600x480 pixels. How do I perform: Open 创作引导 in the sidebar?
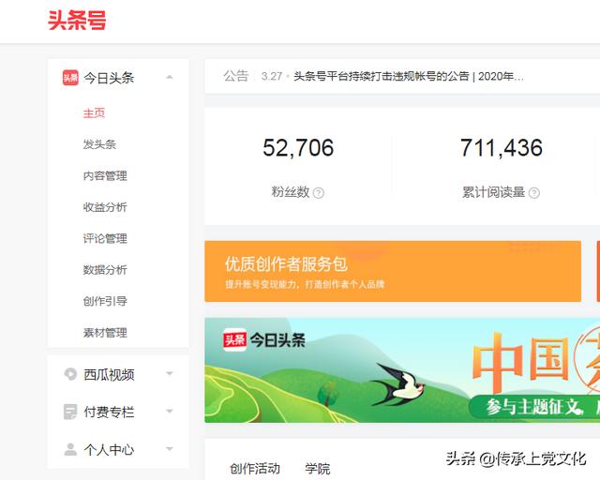click(105, 301)
